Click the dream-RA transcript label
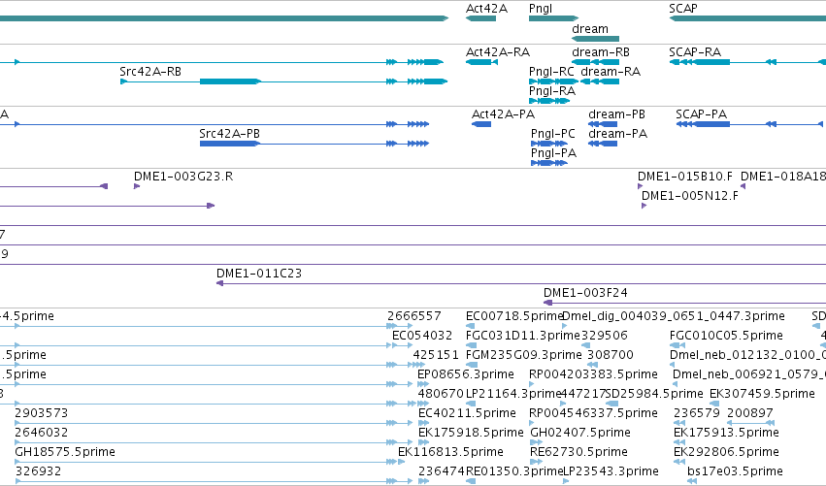 [x=611, y=72]
